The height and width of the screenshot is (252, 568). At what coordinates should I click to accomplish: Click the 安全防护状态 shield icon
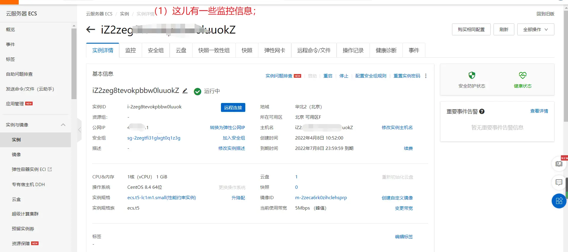tap(472, 75)
